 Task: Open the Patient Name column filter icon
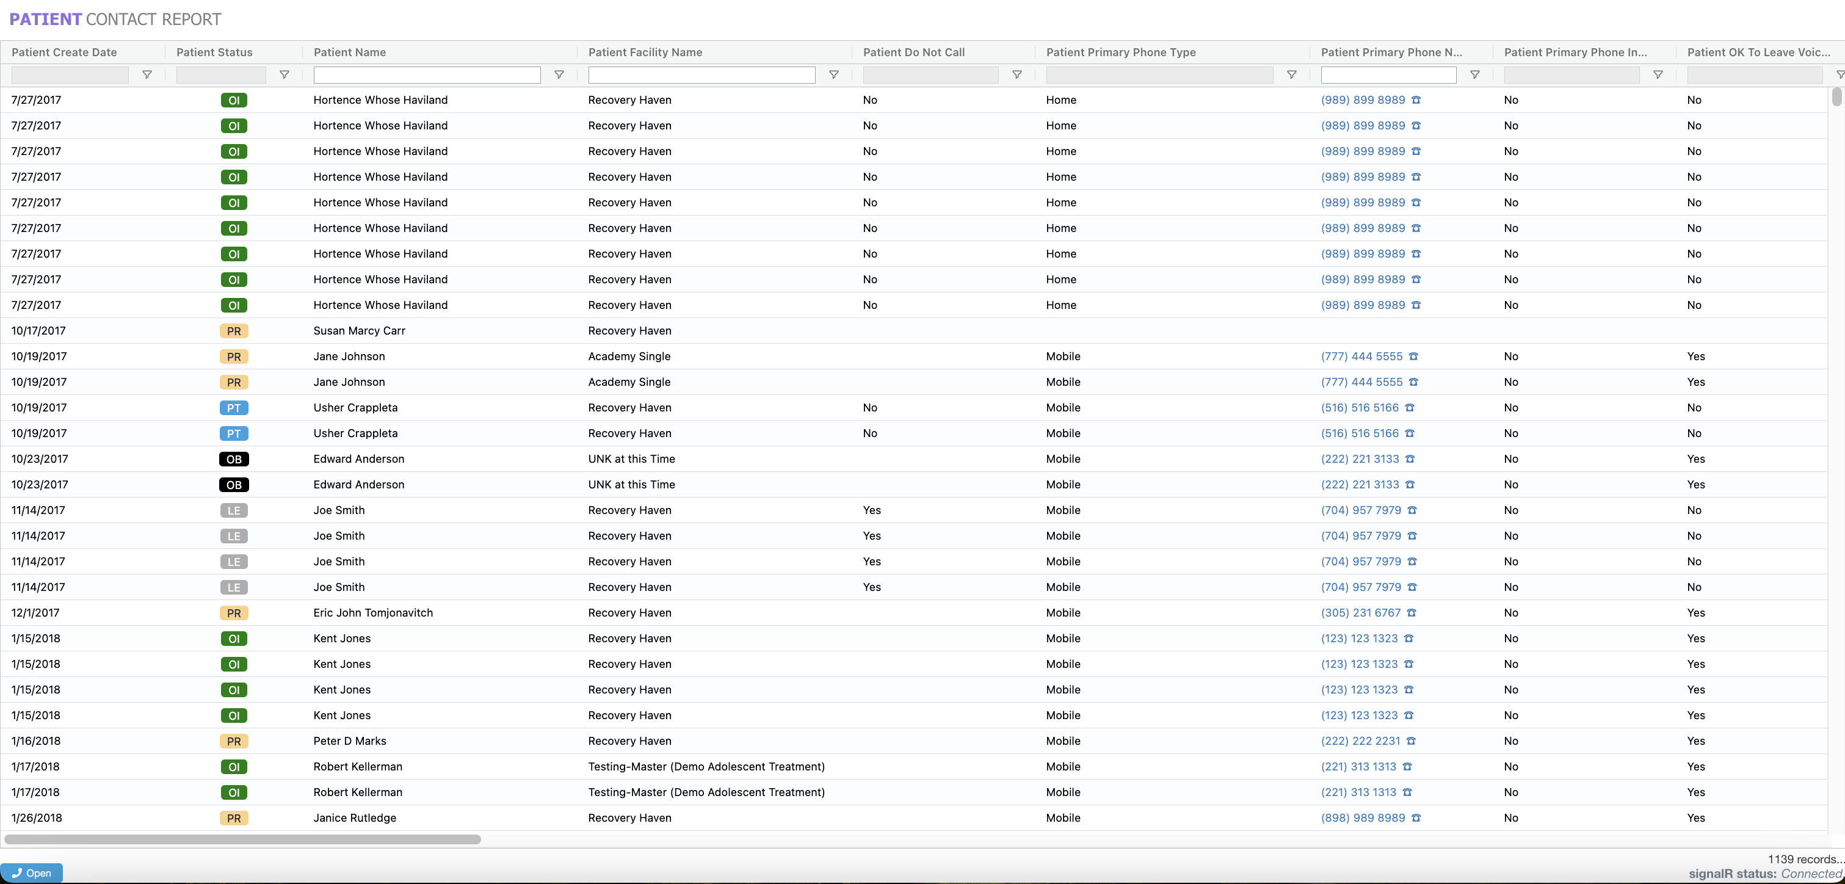tap(559, 74)
